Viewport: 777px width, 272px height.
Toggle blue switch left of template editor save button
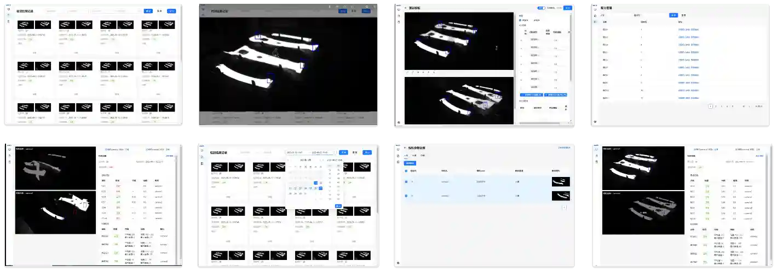pos(541,8)
